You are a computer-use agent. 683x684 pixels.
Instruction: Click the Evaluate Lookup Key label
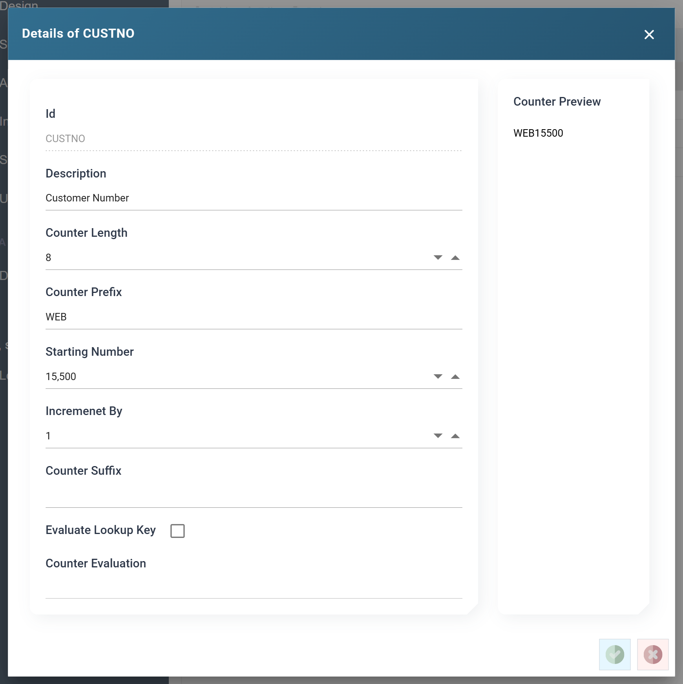(100, 530)
